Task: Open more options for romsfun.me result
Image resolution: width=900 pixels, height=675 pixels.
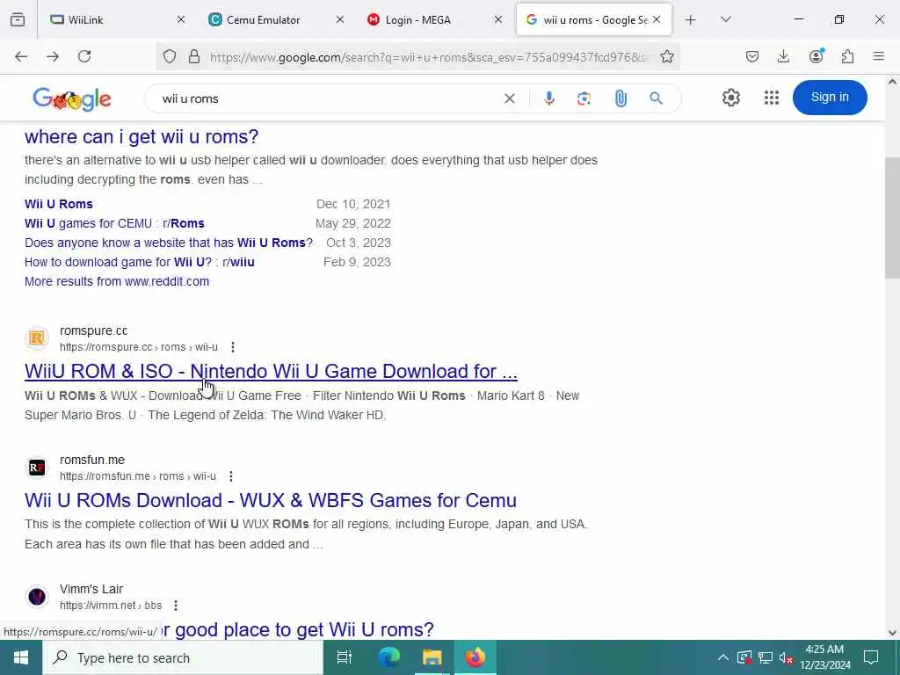Action: point(231,476)
